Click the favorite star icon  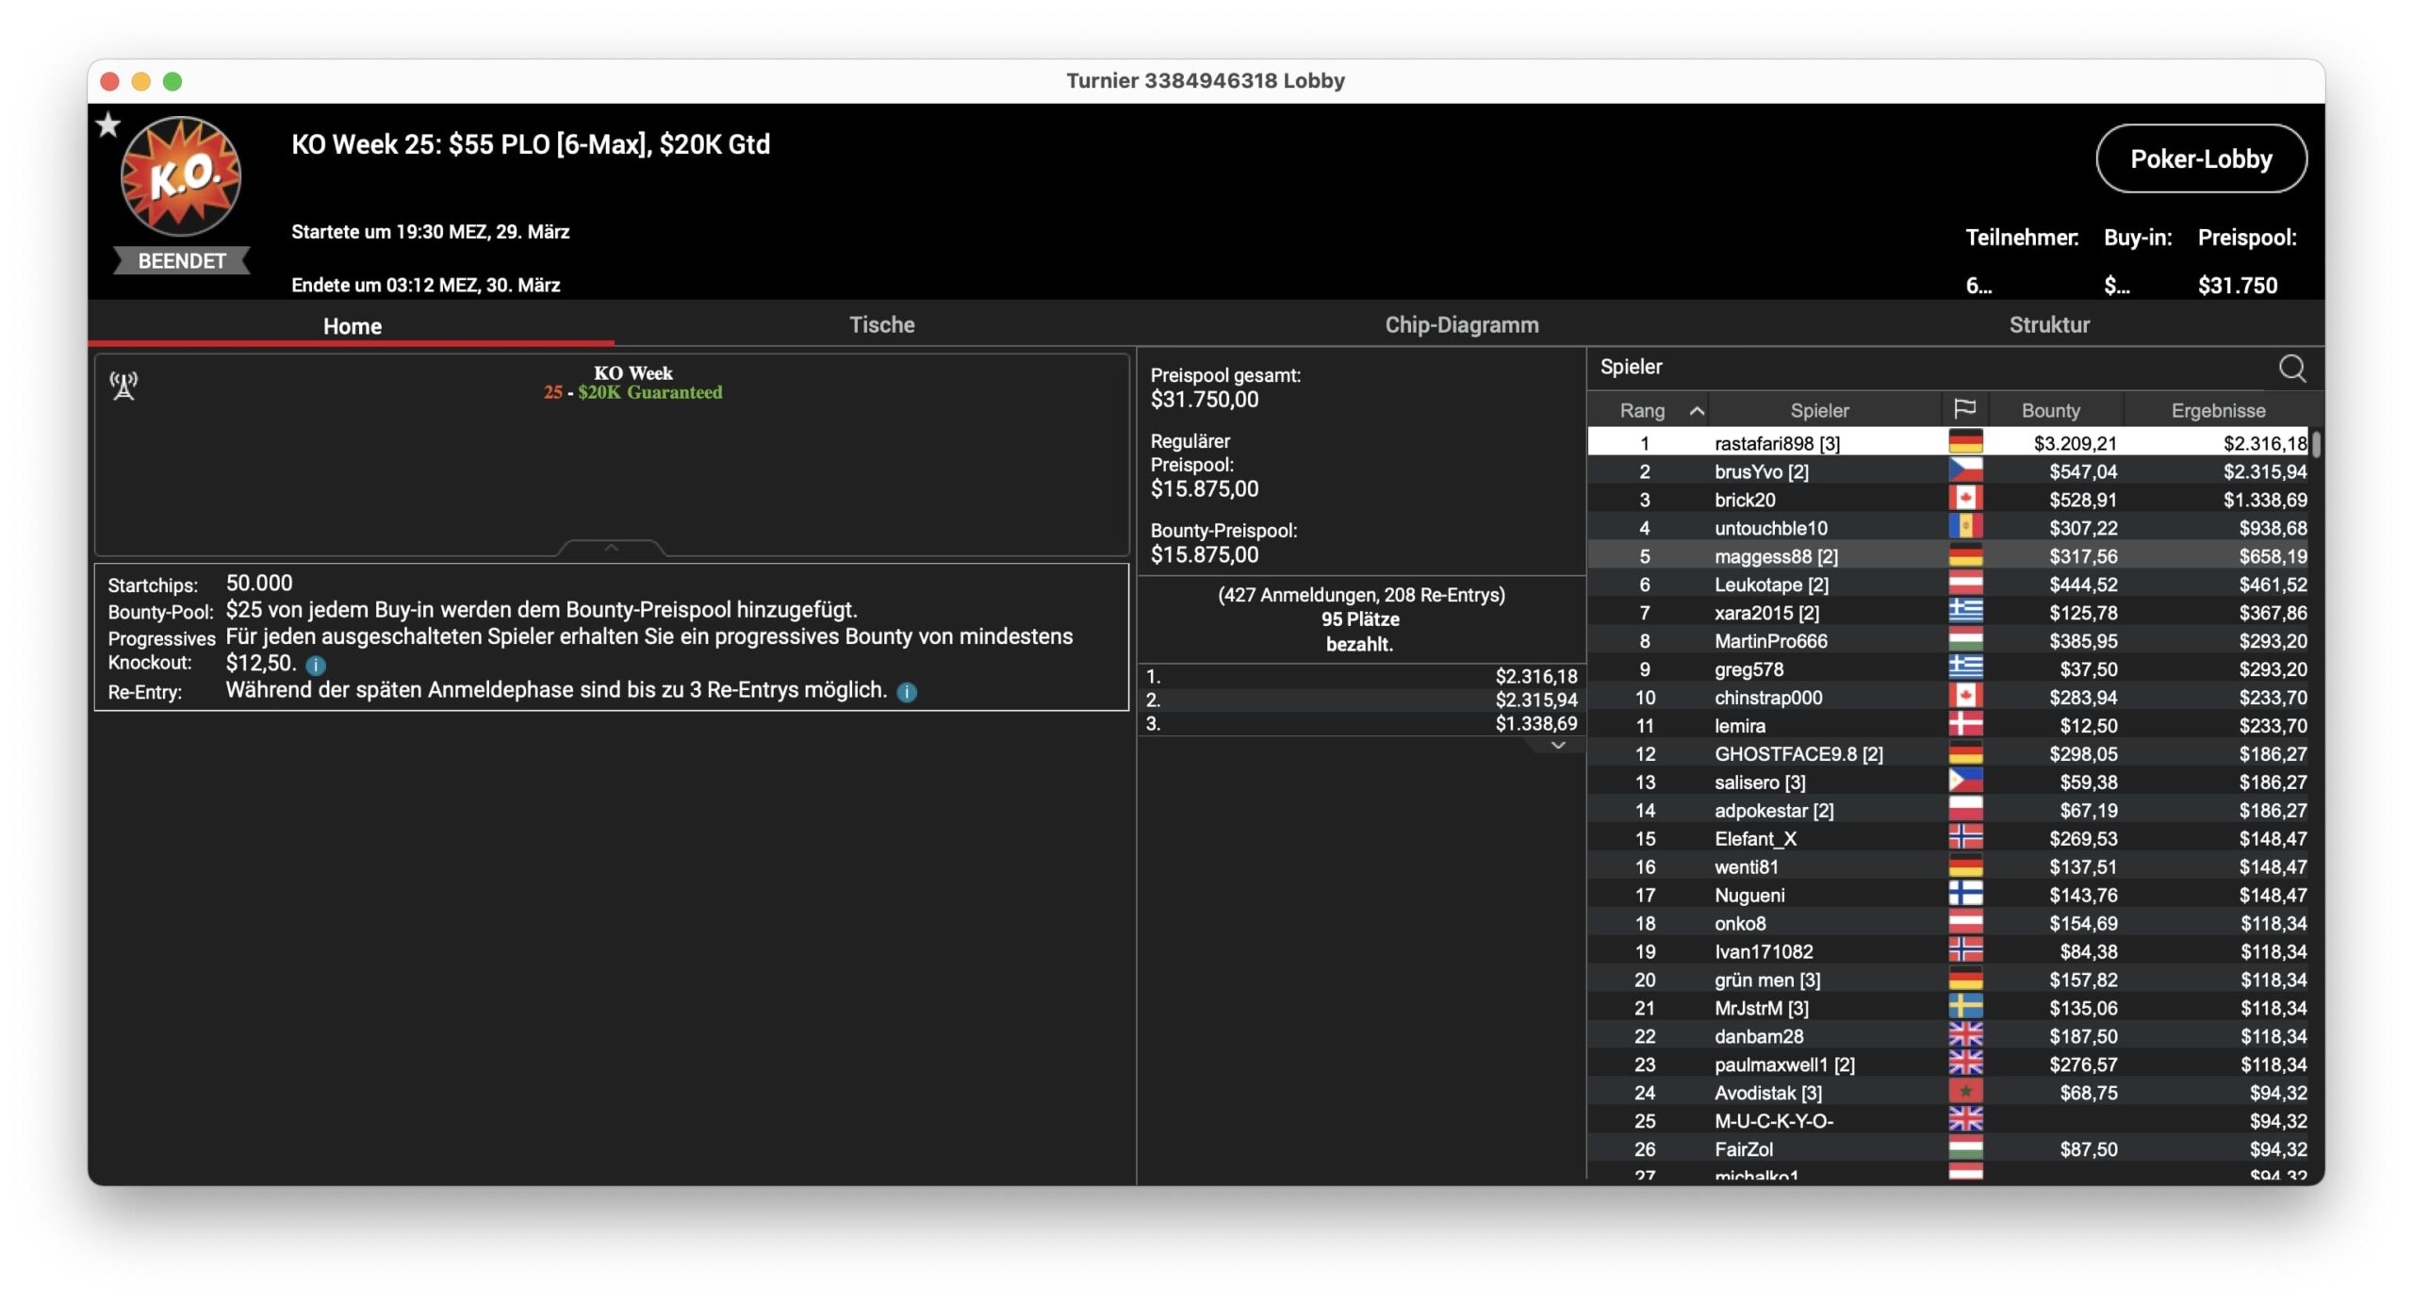point(108,124)
